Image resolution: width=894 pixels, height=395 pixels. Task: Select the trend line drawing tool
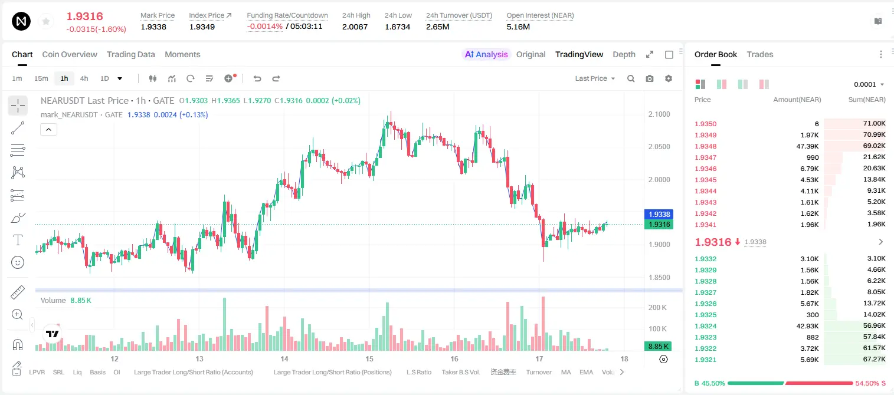pos(18,128)
